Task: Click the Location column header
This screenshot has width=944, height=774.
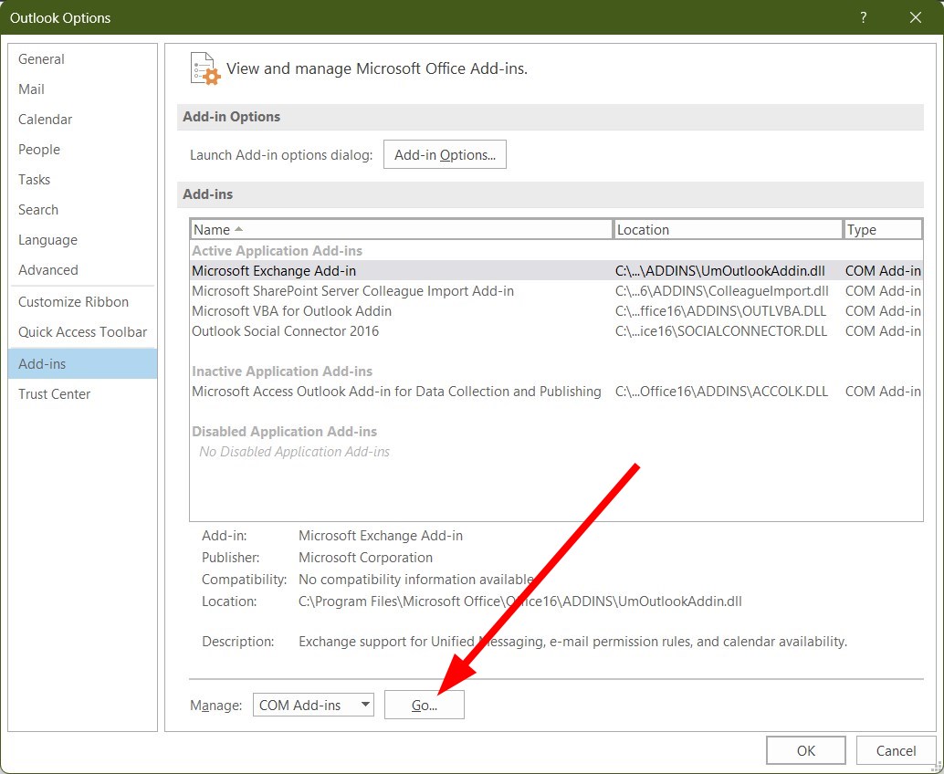Action: 728,229
